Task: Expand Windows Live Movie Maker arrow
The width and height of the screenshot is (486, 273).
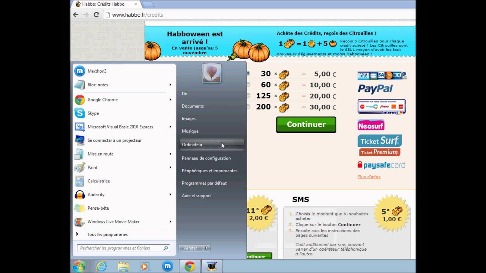Action: coord(170,221)
